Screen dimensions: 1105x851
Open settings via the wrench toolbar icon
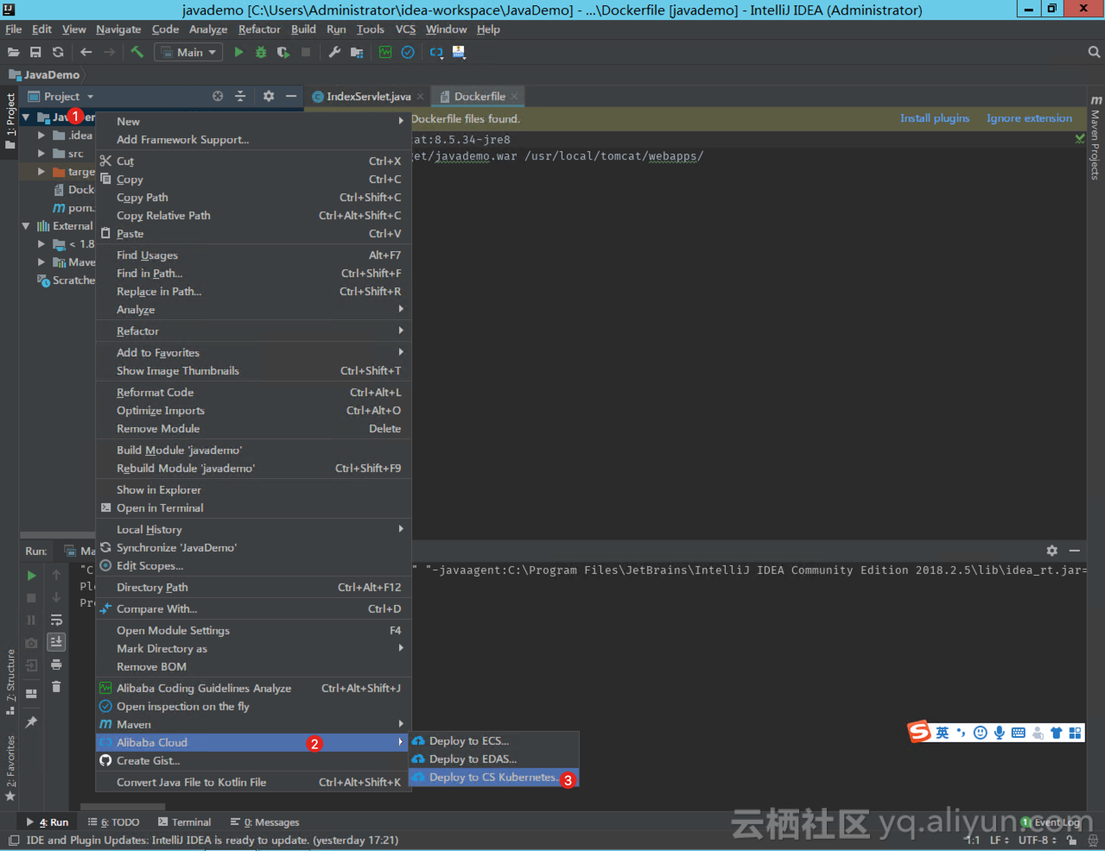[334, 53]
